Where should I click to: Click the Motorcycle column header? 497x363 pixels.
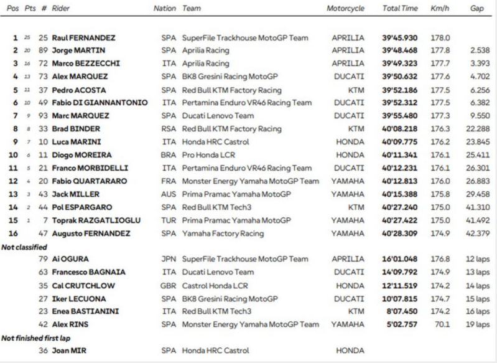345,9
